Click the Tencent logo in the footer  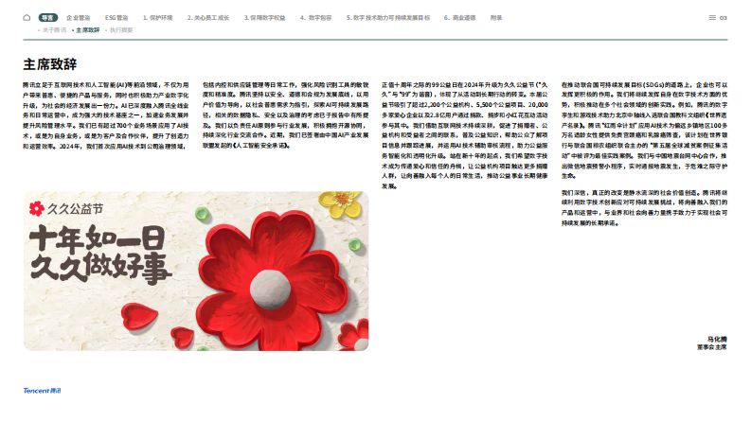click(42, 390)
